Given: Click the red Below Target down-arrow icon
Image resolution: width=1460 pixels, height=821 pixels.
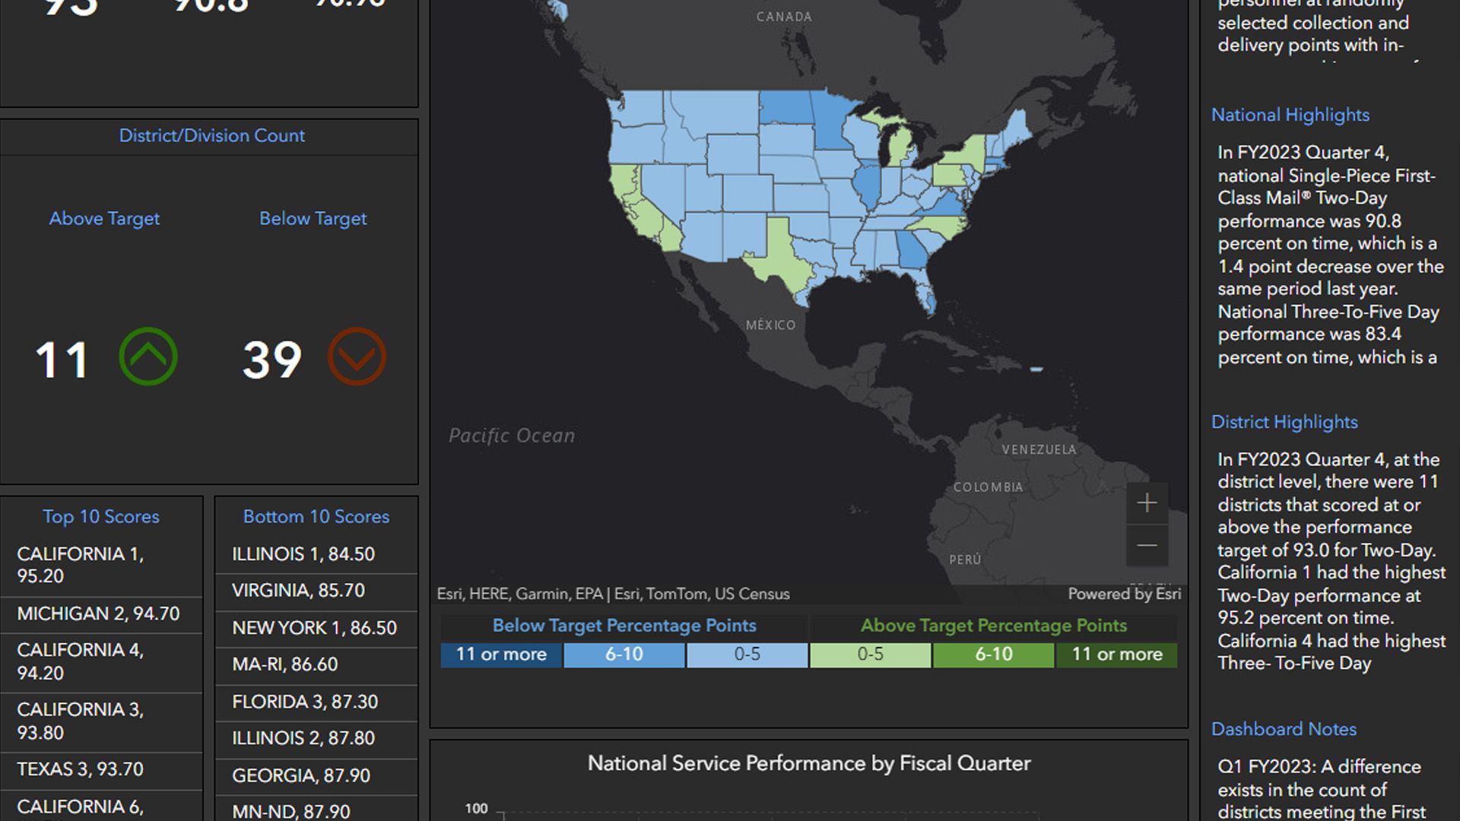Looking at the screenshot, I should [x=357, y=357].
